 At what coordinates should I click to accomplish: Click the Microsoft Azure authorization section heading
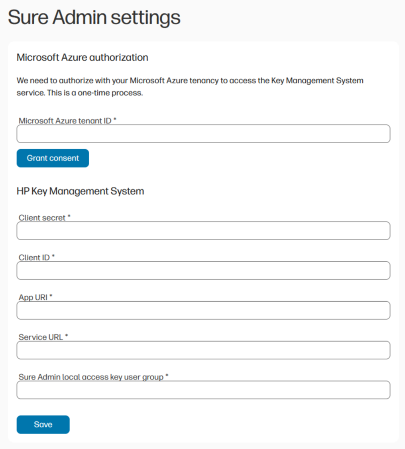82,57
